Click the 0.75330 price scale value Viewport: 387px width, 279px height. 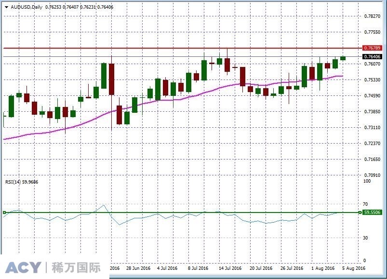coord(372,80)
